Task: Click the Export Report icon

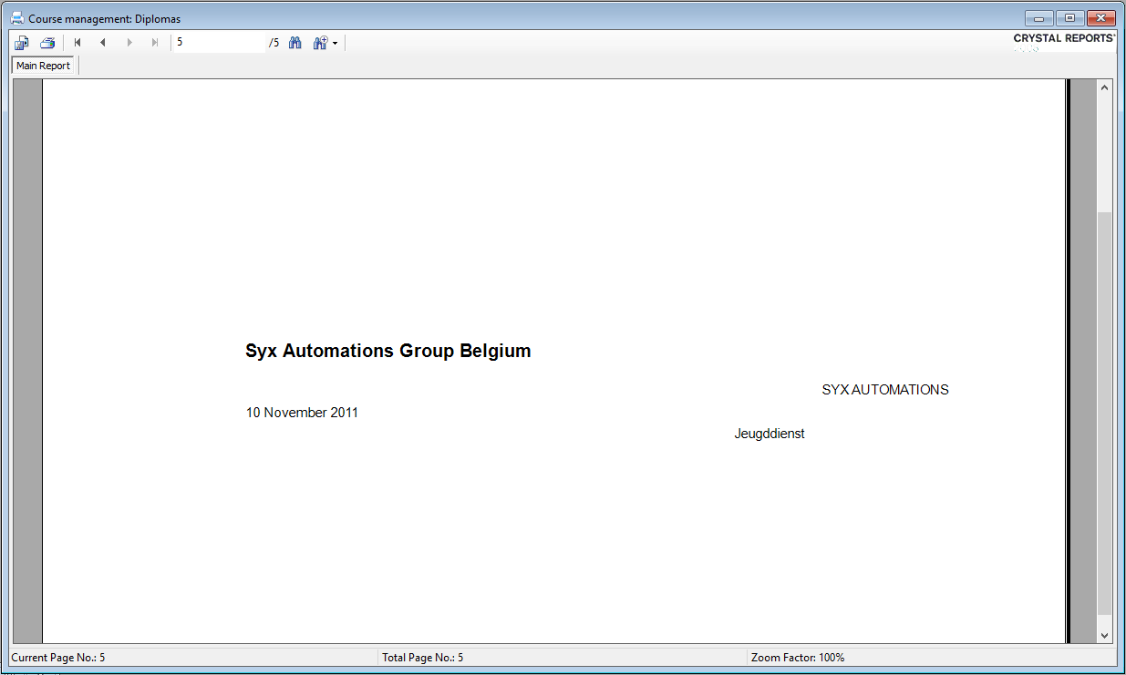Action: [22, 43]
